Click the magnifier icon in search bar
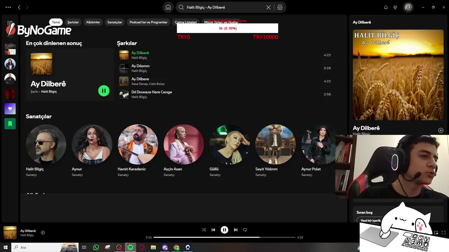 pyautogui.click(x=181, y=7)
